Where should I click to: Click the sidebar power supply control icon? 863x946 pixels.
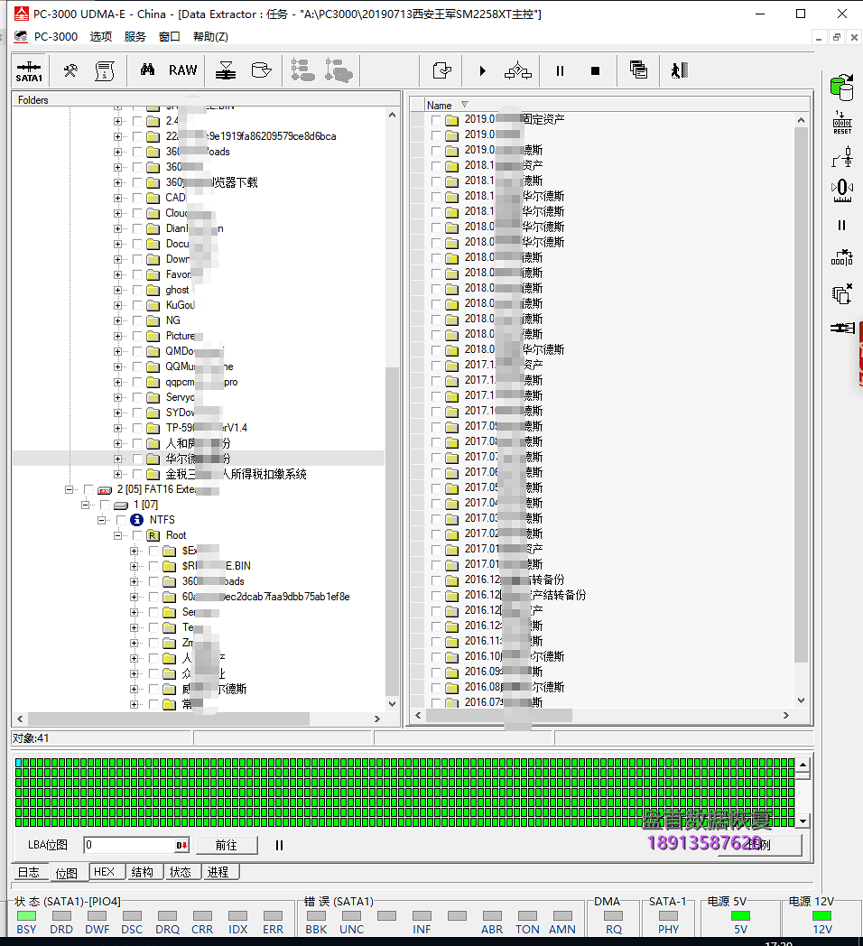pos(842,157)
